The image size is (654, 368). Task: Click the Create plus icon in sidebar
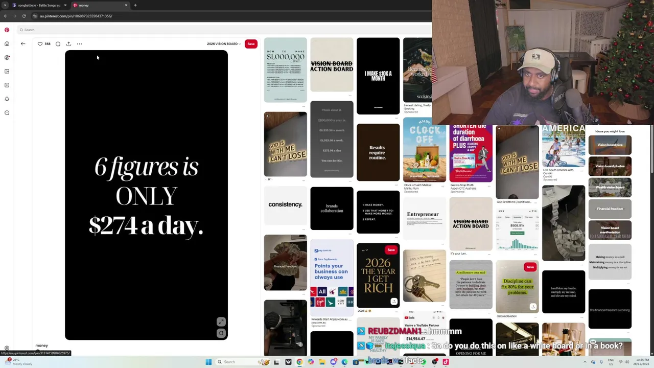(7, 85)
